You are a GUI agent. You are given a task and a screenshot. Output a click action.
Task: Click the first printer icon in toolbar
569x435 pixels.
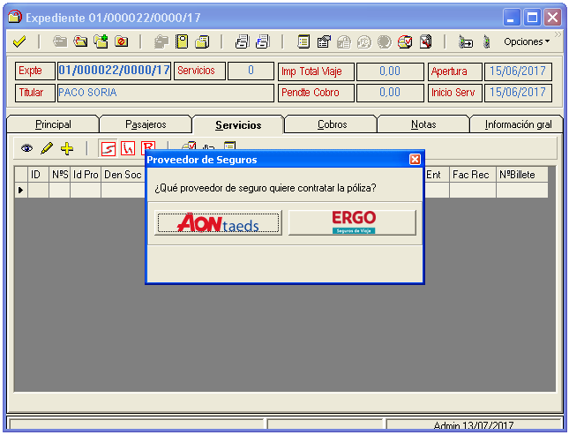(242, 41)
